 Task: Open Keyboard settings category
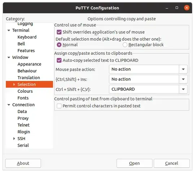click(x=27, y=37)
